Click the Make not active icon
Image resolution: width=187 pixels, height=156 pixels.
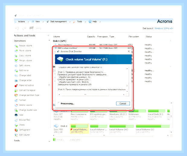click(16, 86)
